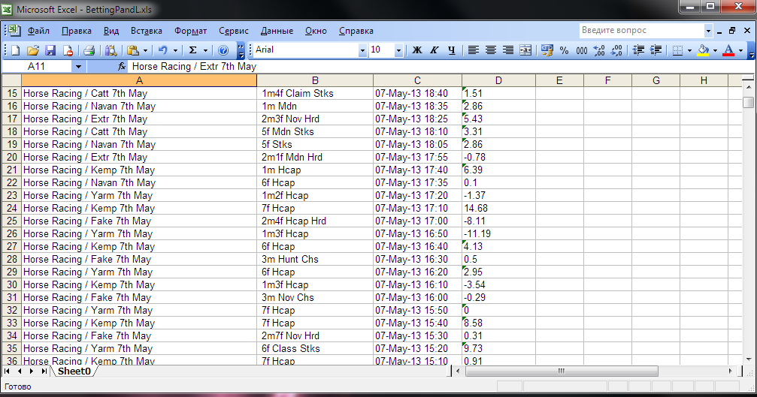This screenshot has height=397, width=757.
Task: Apply red font color
Action: pos(728,50)
